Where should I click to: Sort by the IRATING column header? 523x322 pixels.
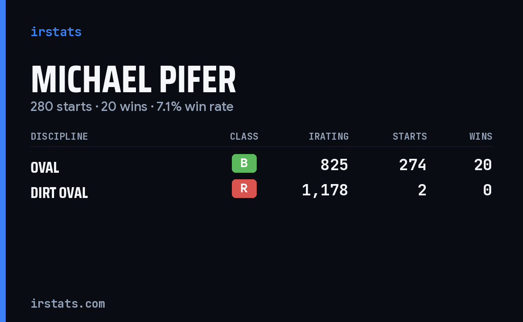point(329,136)
